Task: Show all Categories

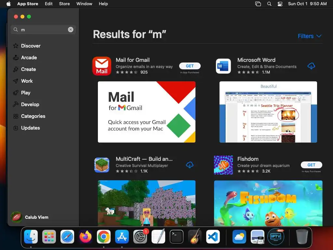Action: pos(33,116)
